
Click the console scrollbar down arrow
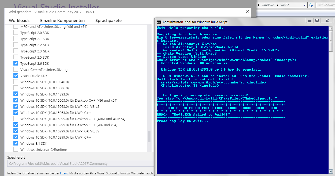[x=331, y=171]
